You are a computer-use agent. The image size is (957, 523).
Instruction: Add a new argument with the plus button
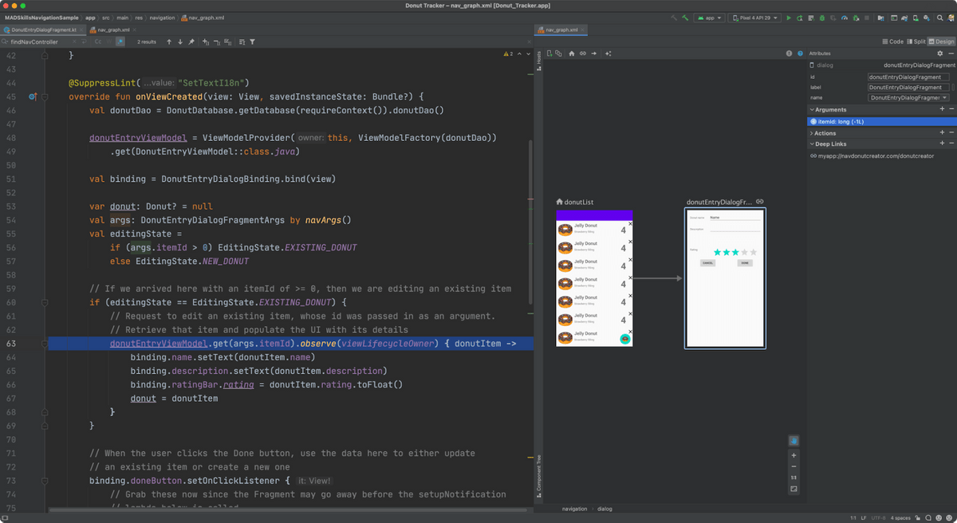click(x=942, y=109)
